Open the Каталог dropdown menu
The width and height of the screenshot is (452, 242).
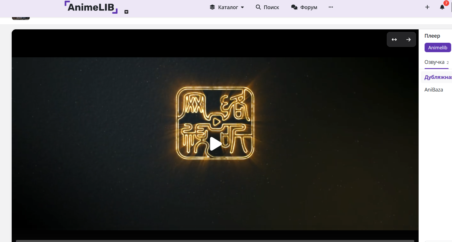pyautogui.click(x=227, y=7)
